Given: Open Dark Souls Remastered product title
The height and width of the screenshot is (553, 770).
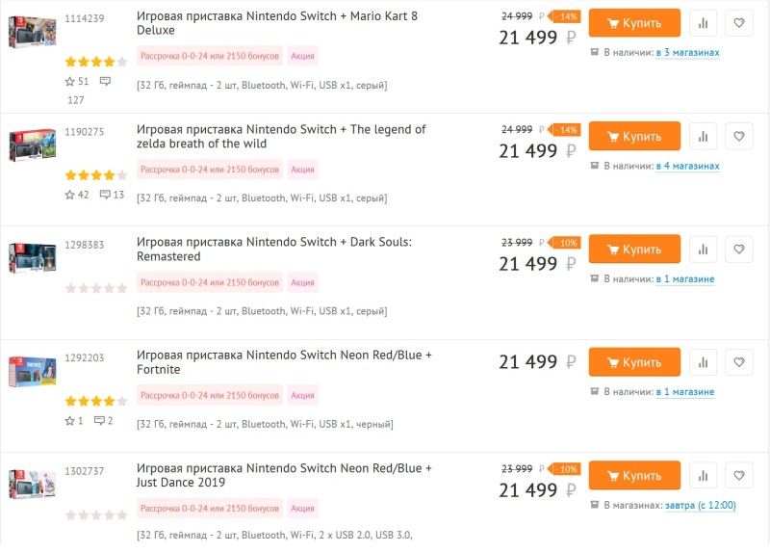Looking at the screenshot, I should (x=274, y=249).
